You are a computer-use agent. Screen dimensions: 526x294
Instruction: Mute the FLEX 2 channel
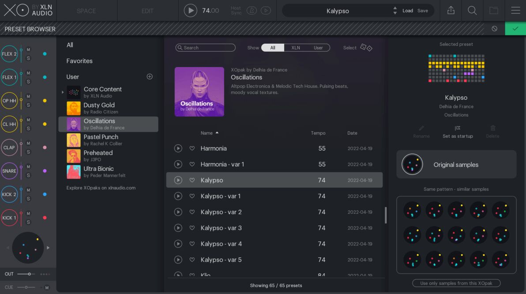tap(29, 49)
